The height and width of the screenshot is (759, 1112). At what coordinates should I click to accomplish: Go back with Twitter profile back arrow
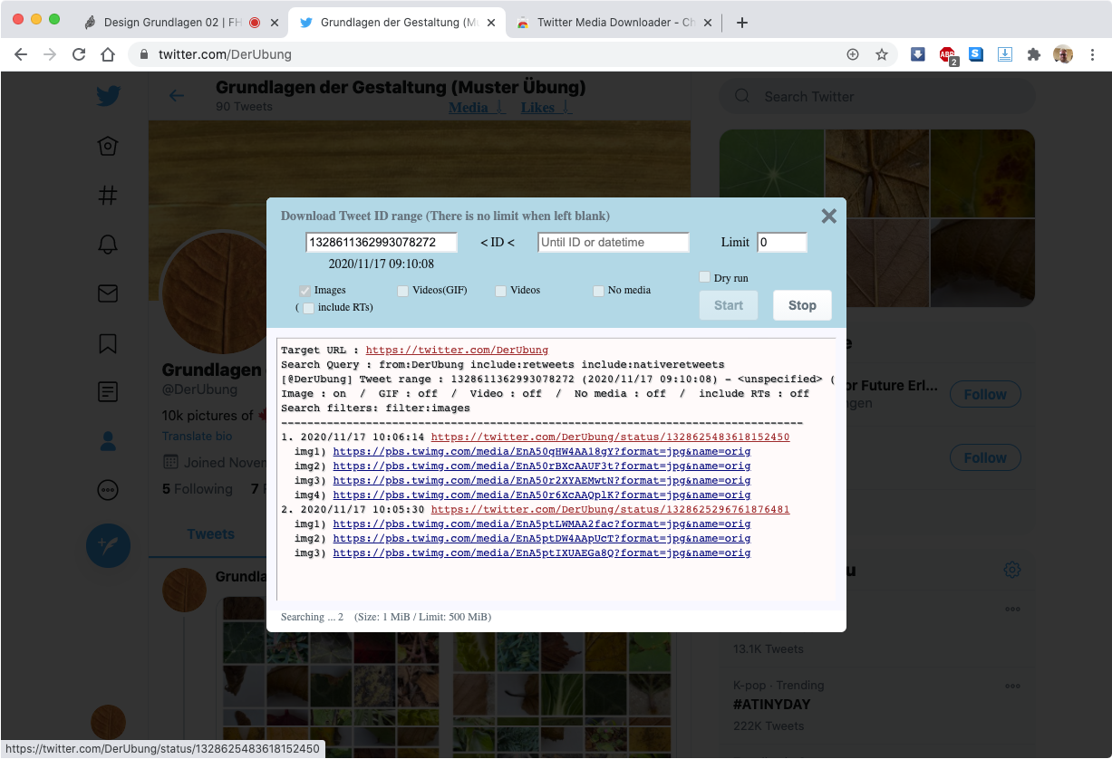coord(177,95)
